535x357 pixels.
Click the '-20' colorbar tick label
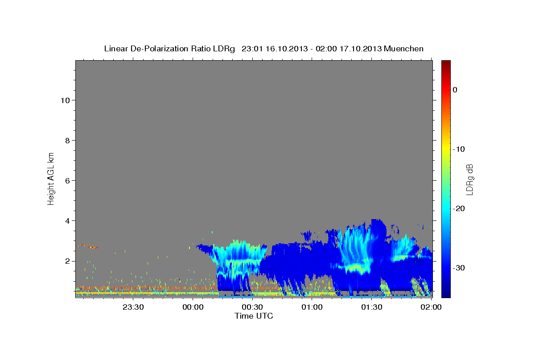[x=459, y=208]
